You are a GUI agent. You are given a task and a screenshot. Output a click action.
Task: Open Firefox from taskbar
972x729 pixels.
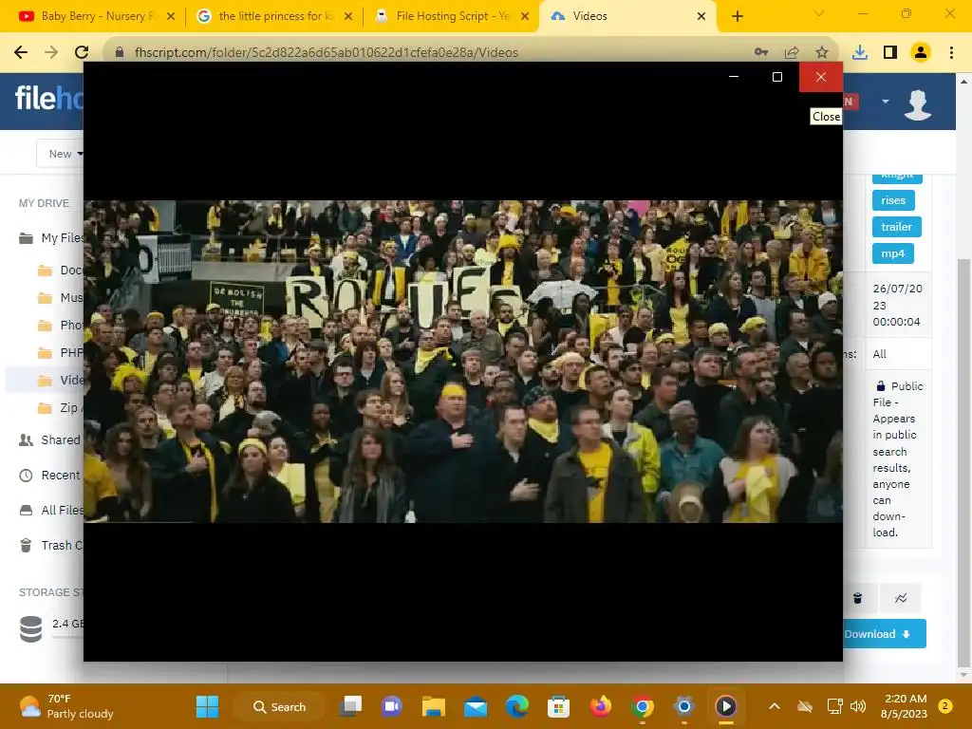pos(600,706)
